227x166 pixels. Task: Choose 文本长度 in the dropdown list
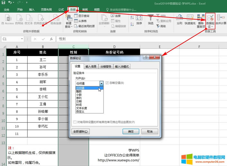81,108
